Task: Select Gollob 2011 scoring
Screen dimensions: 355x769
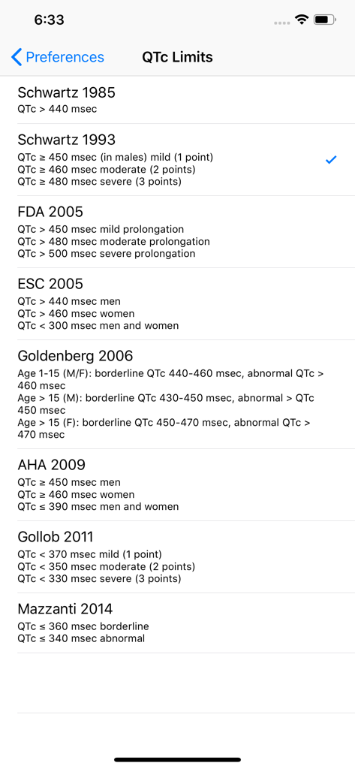Action: pos(177,557)
